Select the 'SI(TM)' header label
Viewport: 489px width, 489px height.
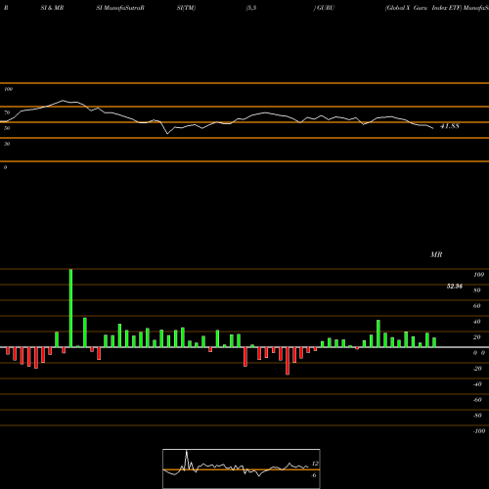coord(186,8)
